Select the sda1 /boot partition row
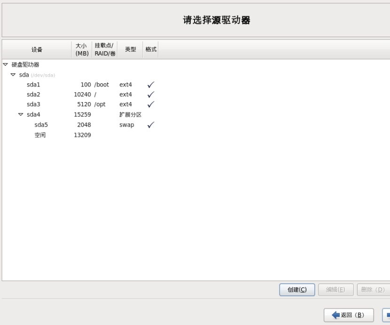The image size is (390, 325). [x=34, y=85]
